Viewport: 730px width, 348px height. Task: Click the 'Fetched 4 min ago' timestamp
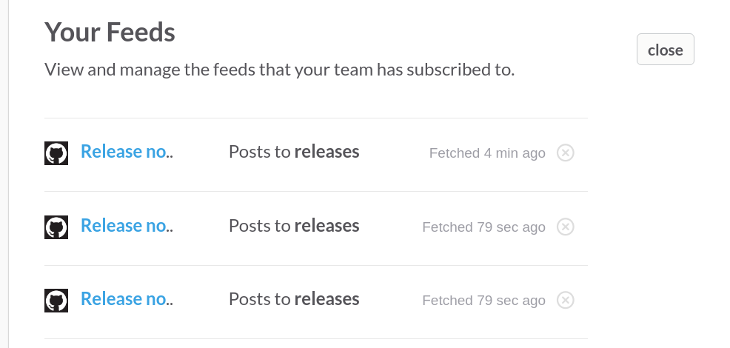coord(487,153)
